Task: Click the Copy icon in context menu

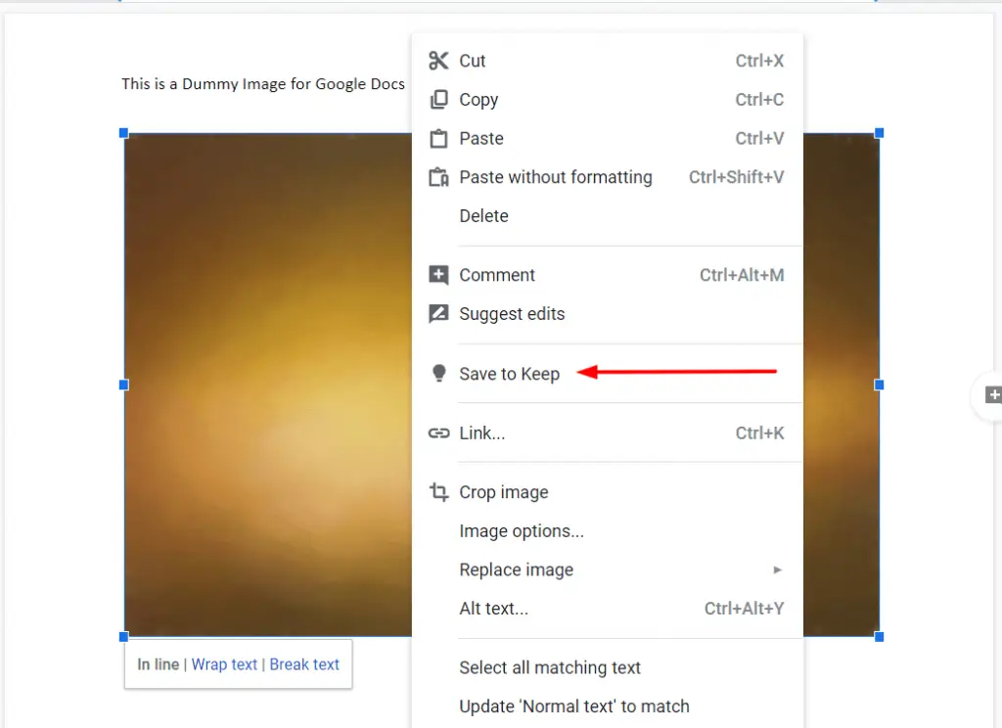Action: (x=438, y=99)
